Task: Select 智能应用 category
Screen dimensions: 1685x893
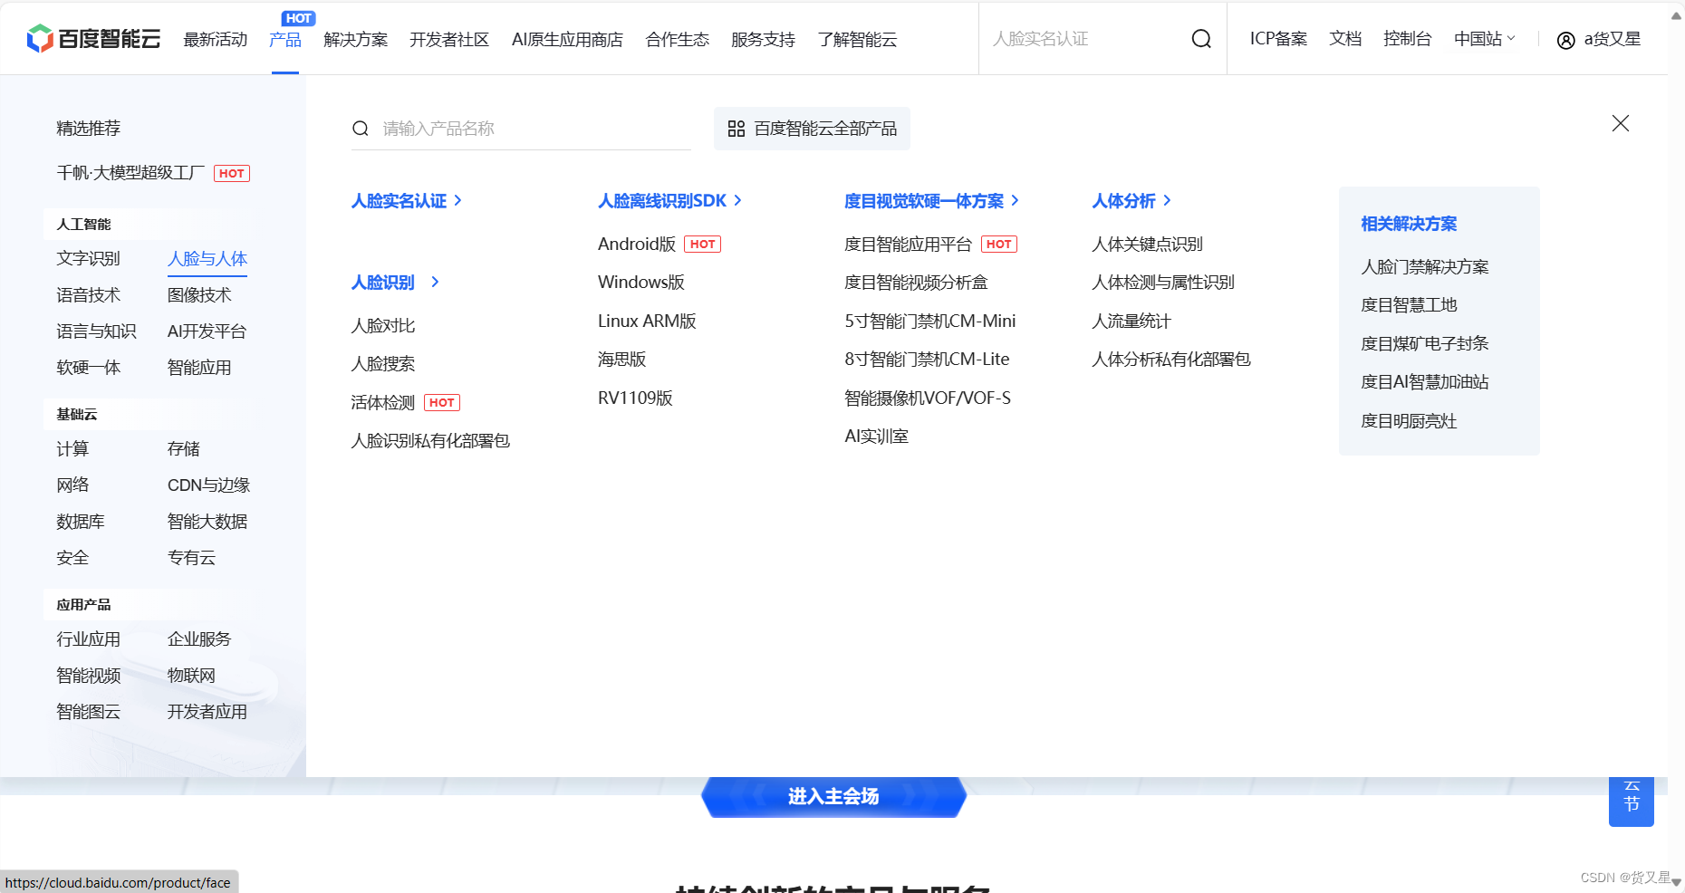Action: (199, 368)
